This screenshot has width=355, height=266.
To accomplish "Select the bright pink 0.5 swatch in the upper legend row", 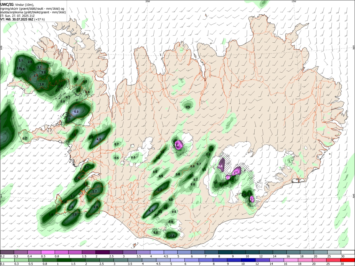I will point(48,252).
